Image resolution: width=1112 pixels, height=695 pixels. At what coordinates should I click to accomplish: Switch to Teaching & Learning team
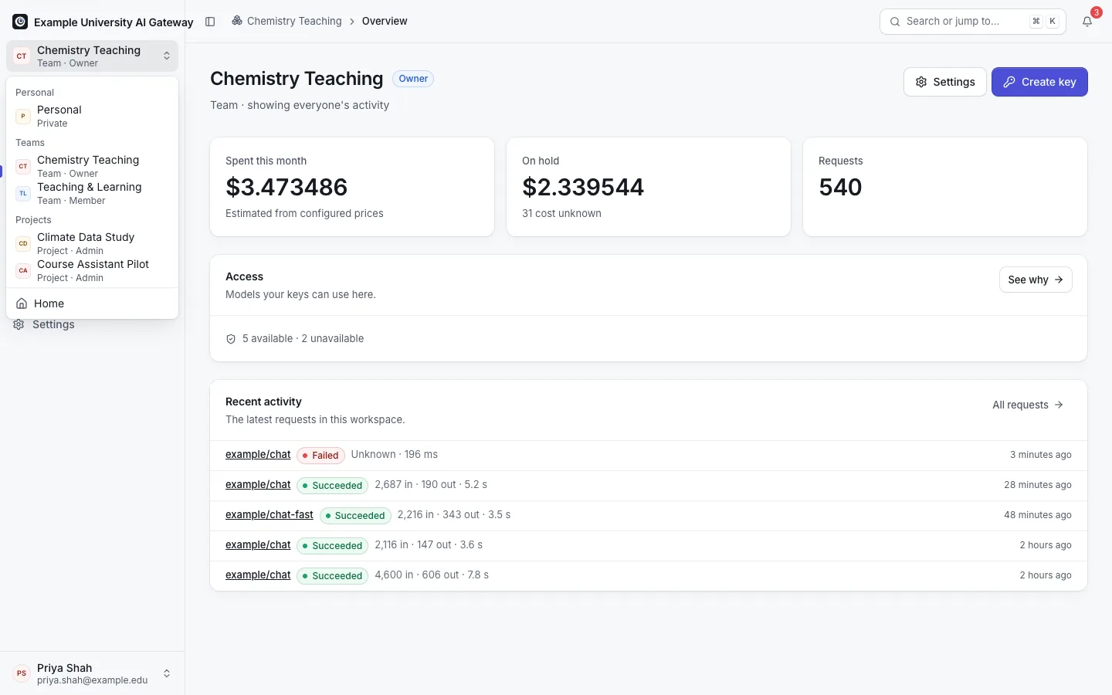click(x=93, y=194)
